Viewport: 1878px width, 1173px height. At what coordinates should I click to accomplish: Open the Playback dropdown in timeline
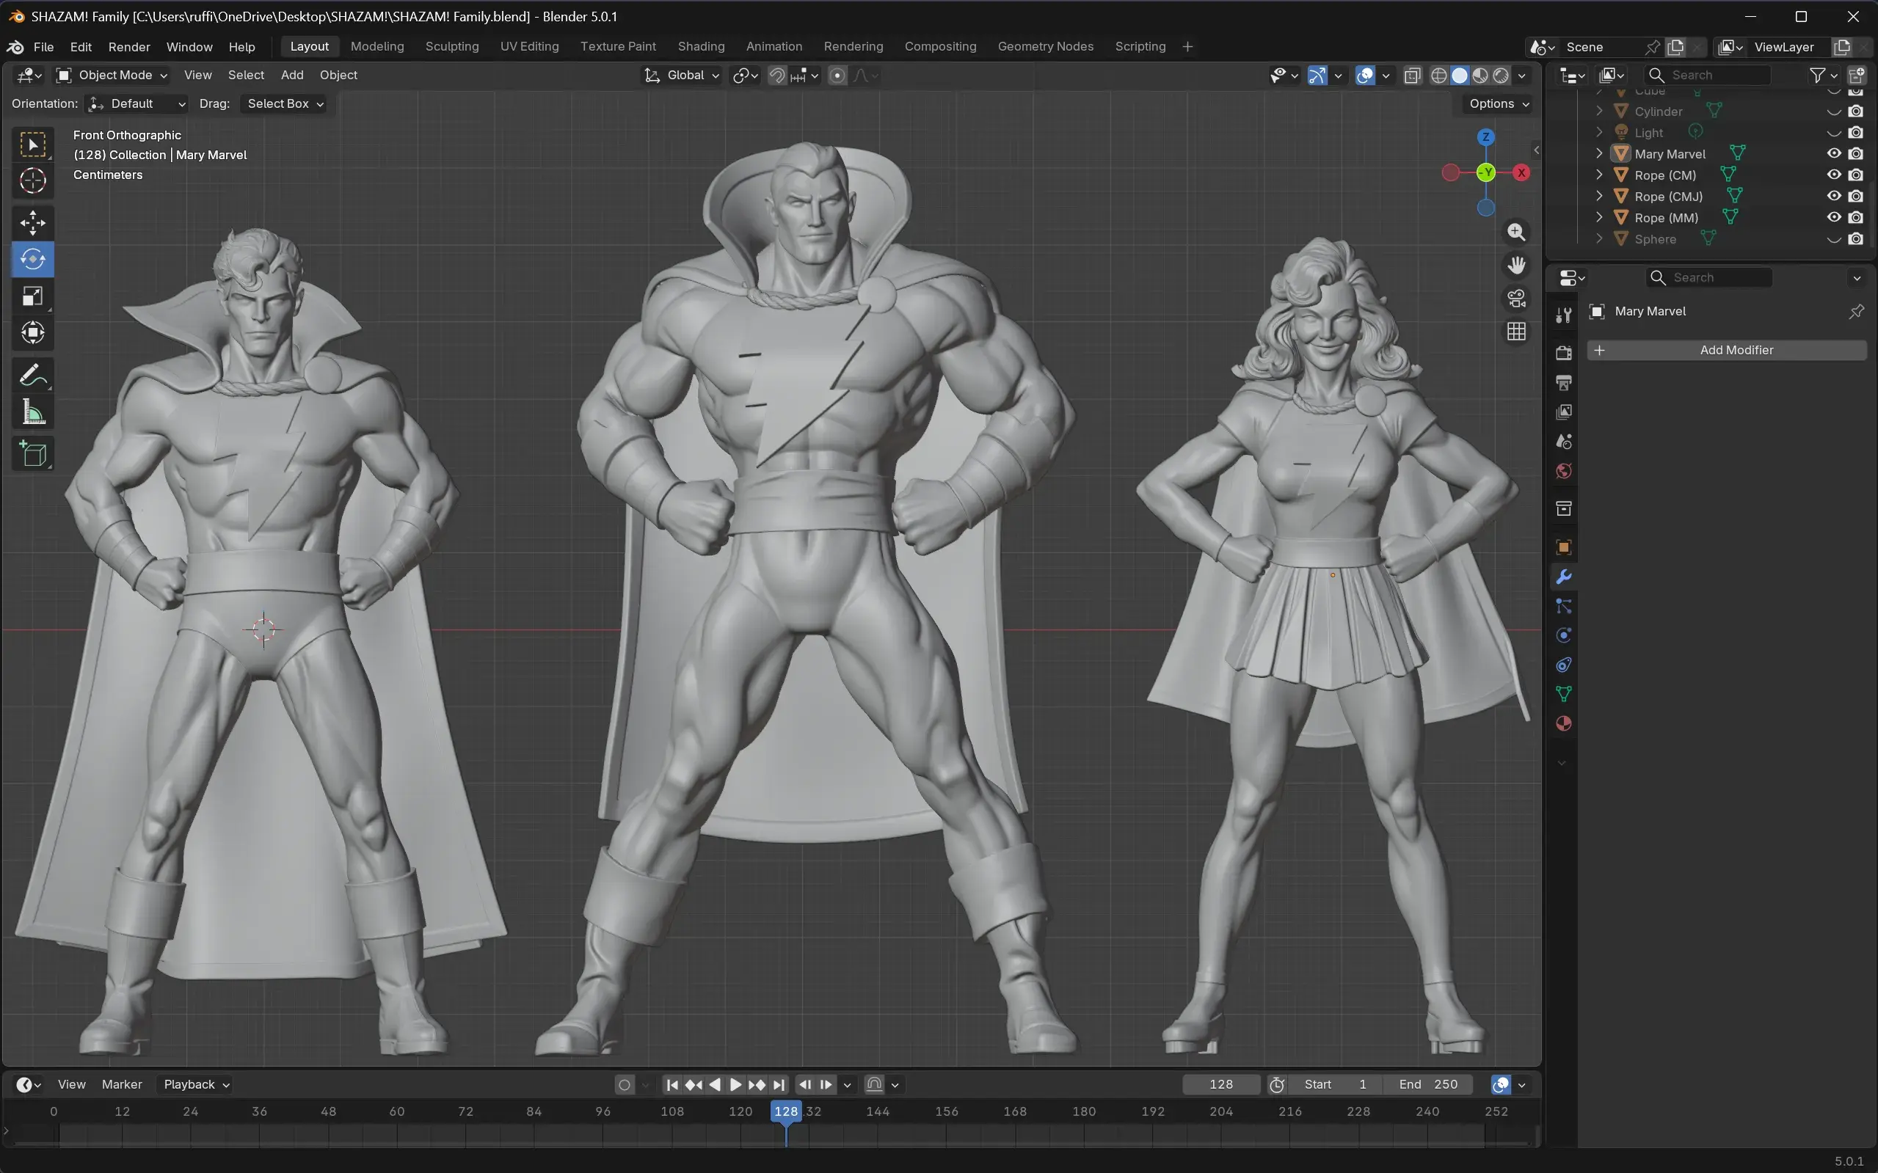point(197,1084)
